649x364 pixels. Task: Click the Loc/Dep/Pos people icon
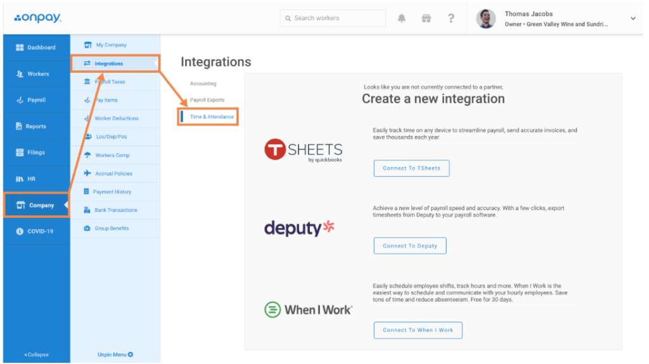pos(88,137)
